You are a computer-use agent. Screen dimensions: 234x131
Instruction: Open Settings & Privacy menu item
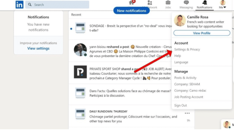click(x=187, y=50)
